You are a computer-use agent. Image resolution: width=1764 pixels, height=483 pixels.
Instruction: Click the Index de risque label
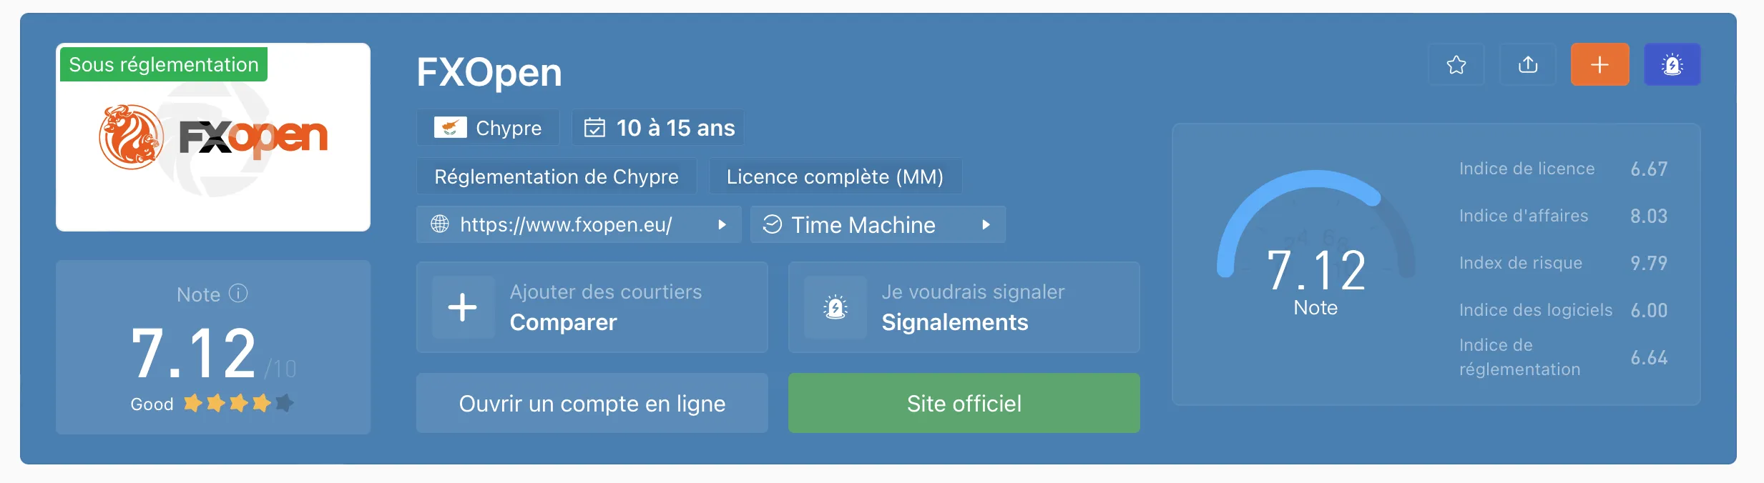pyautogui.click(x=1521, y=263)
